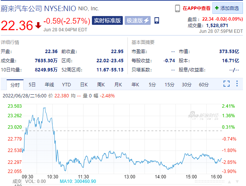
Task: Click the up arrow below the chart
Action: [x=229, y=182]
